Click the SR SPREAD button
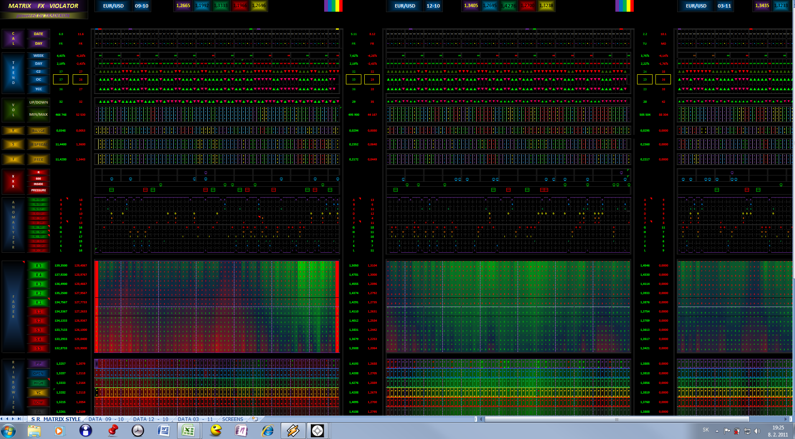This screenshot has width=795, height=439. click(38, 145)
